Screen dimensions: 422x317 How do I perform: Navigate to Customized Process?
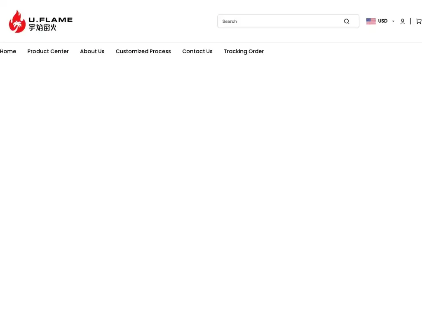(x=143, y=51)
